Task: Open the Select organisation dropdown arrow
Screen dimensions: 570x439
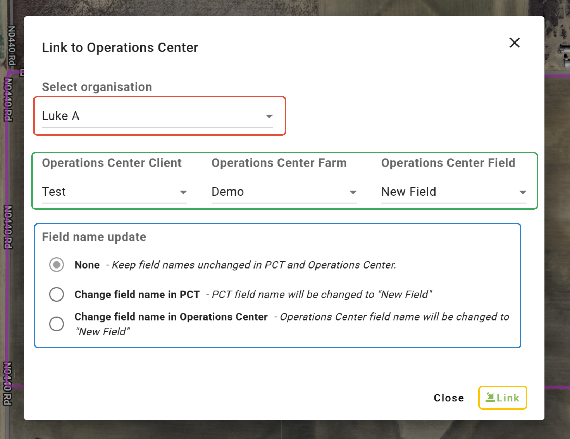Action: tap(269, 116)
